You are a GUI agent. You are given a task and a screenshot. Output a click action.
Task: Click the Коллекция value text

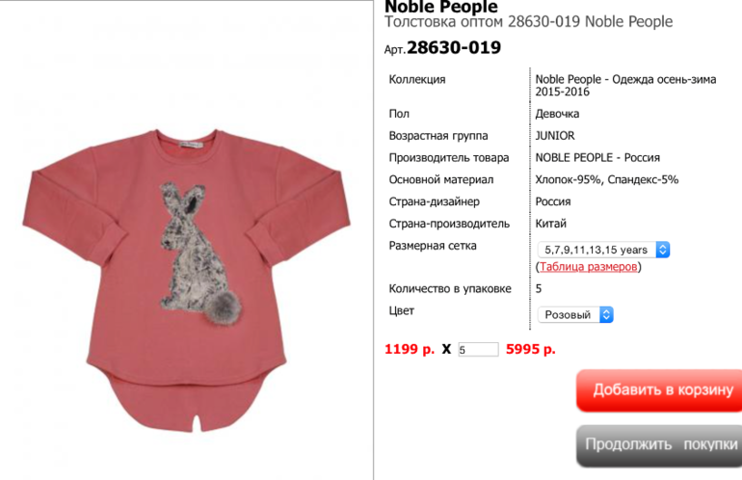(x=625, y=86)
